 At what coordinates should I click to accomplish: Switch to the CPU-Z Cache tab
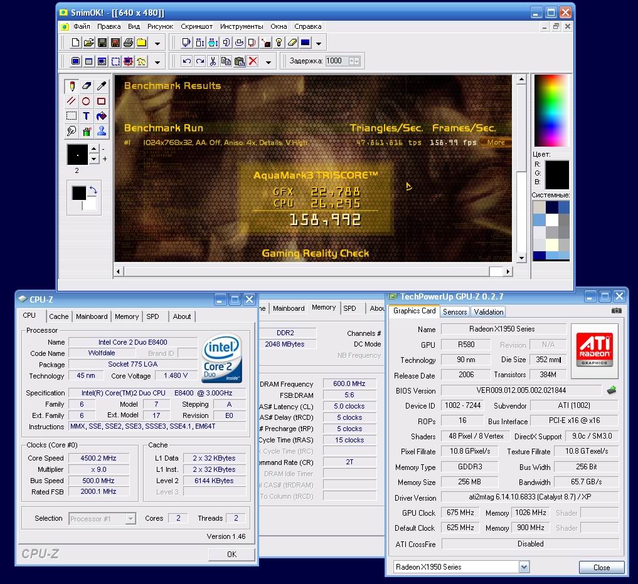coord(58,316)
